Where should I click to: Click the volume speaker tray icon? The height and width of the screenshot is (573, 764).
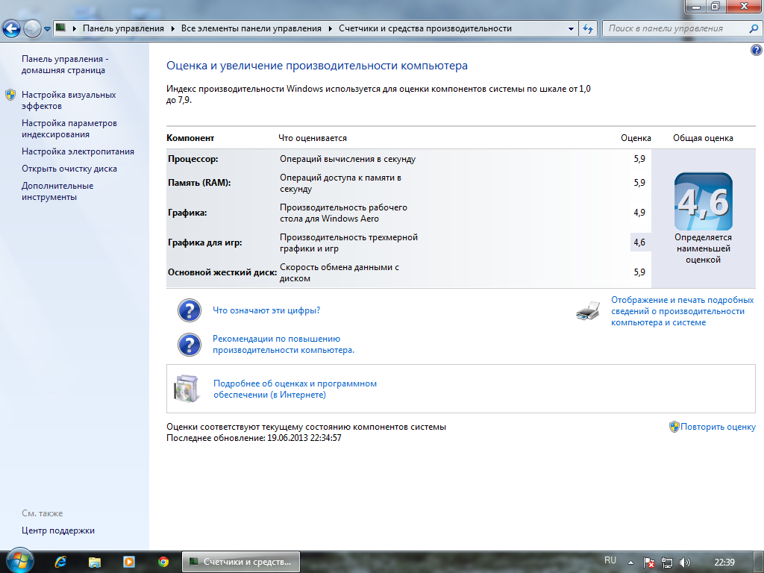pyautogui.click(x=685, y=563)
